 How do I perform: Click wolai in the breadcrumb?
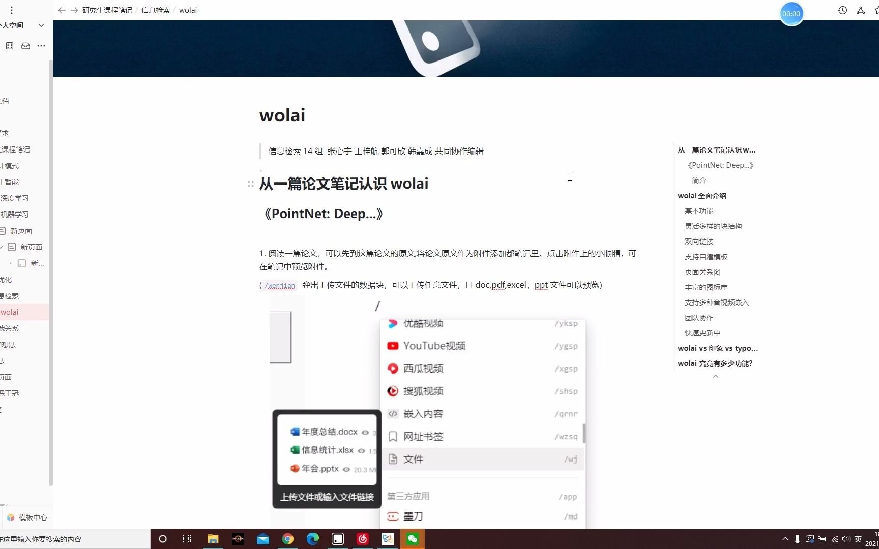point(188,10)
